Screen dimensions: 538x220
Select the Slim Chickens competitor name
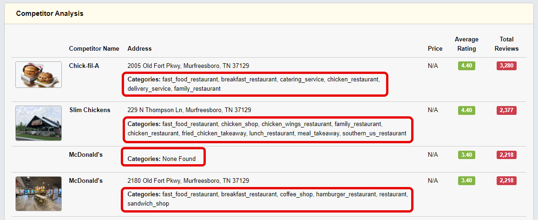coord(90,110)
